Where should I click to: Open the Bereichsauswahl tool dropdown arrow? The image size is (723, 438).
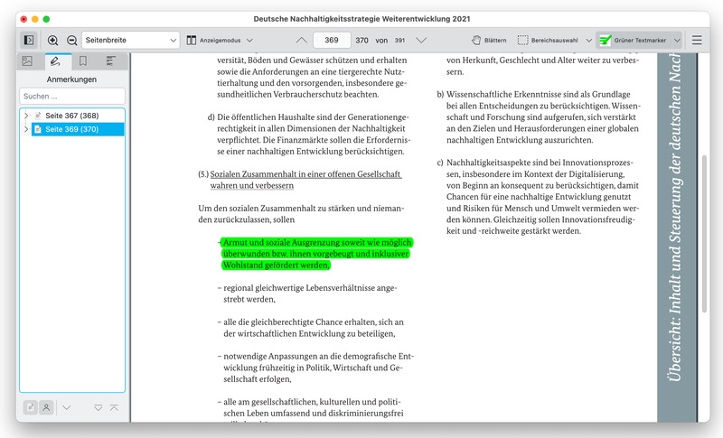coord(589,40)
